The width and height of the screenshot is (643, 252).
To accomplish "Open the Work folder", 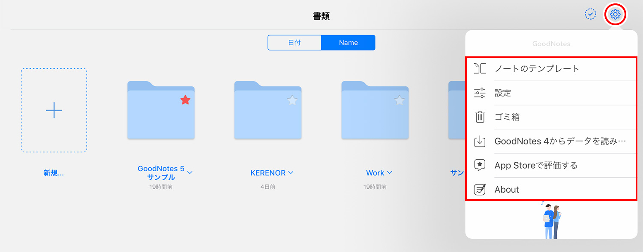I will click(x=375, y=110).
